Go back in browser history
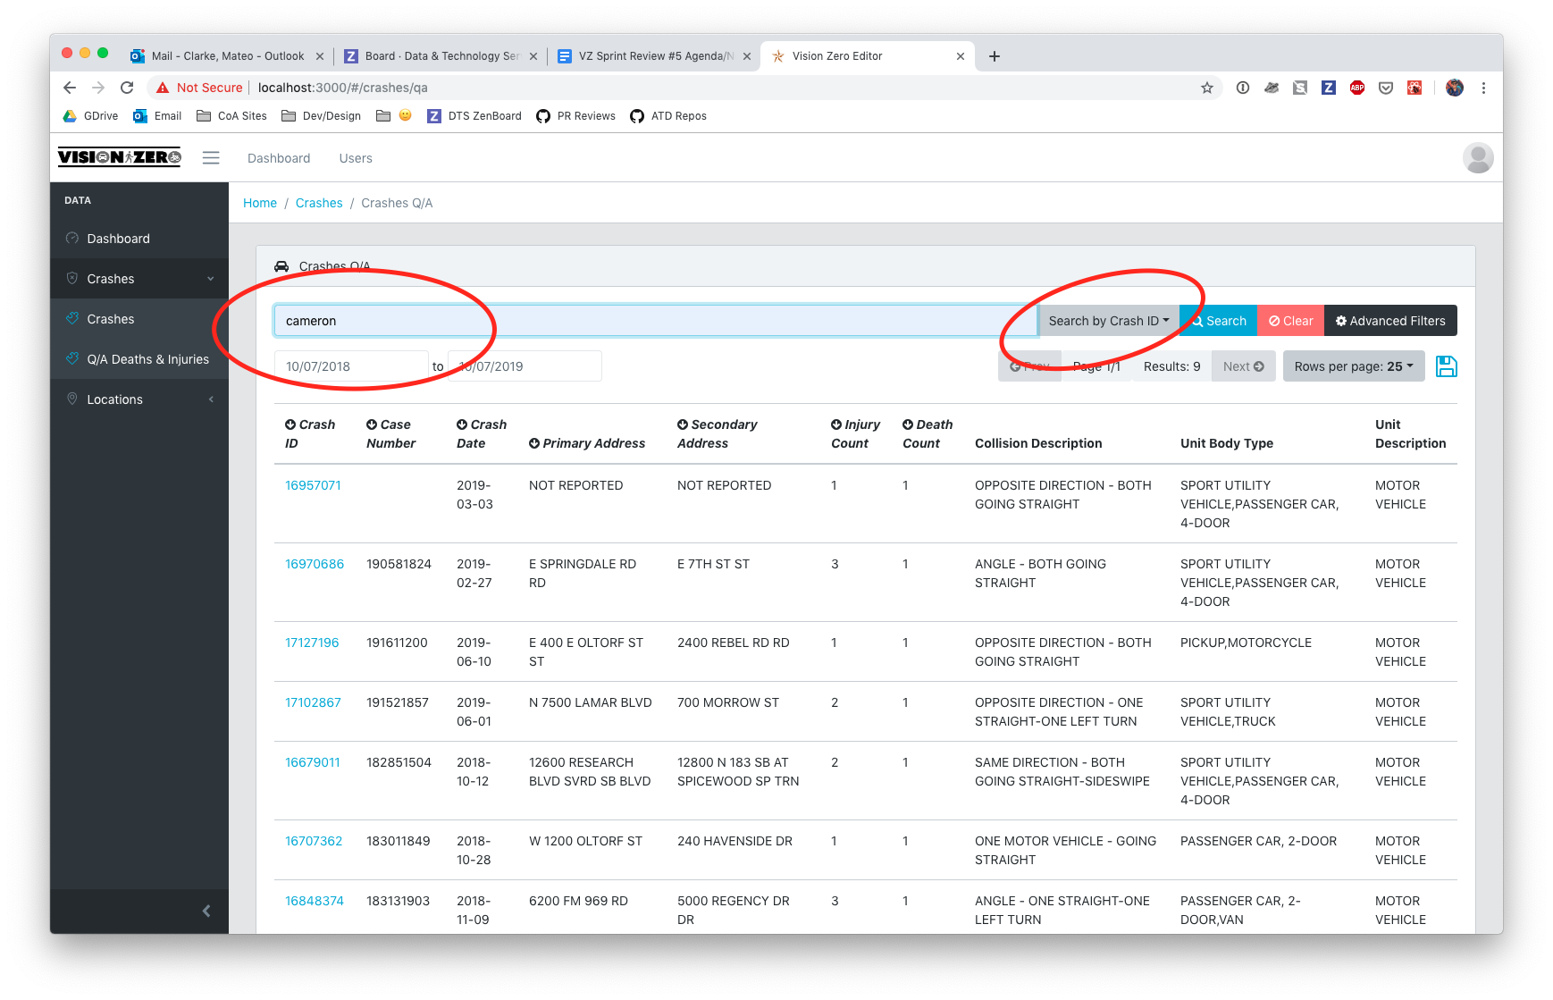The width and height of the screenshot is (1553, 1000). (70, 88)
